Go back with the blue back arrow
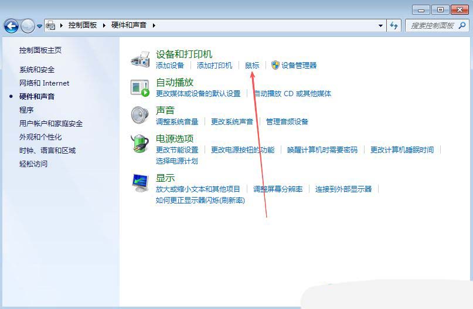The width and height of the screenshot is (473, 309). pos(12,26)
